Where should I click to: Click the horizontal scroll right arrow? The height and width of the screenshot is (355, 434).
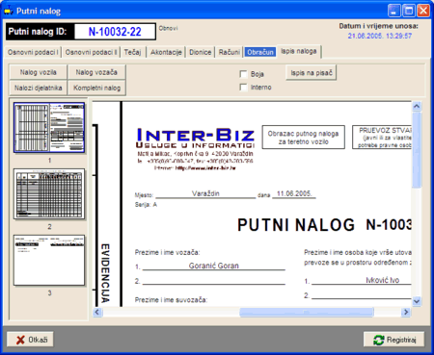(x=406, y=312)
